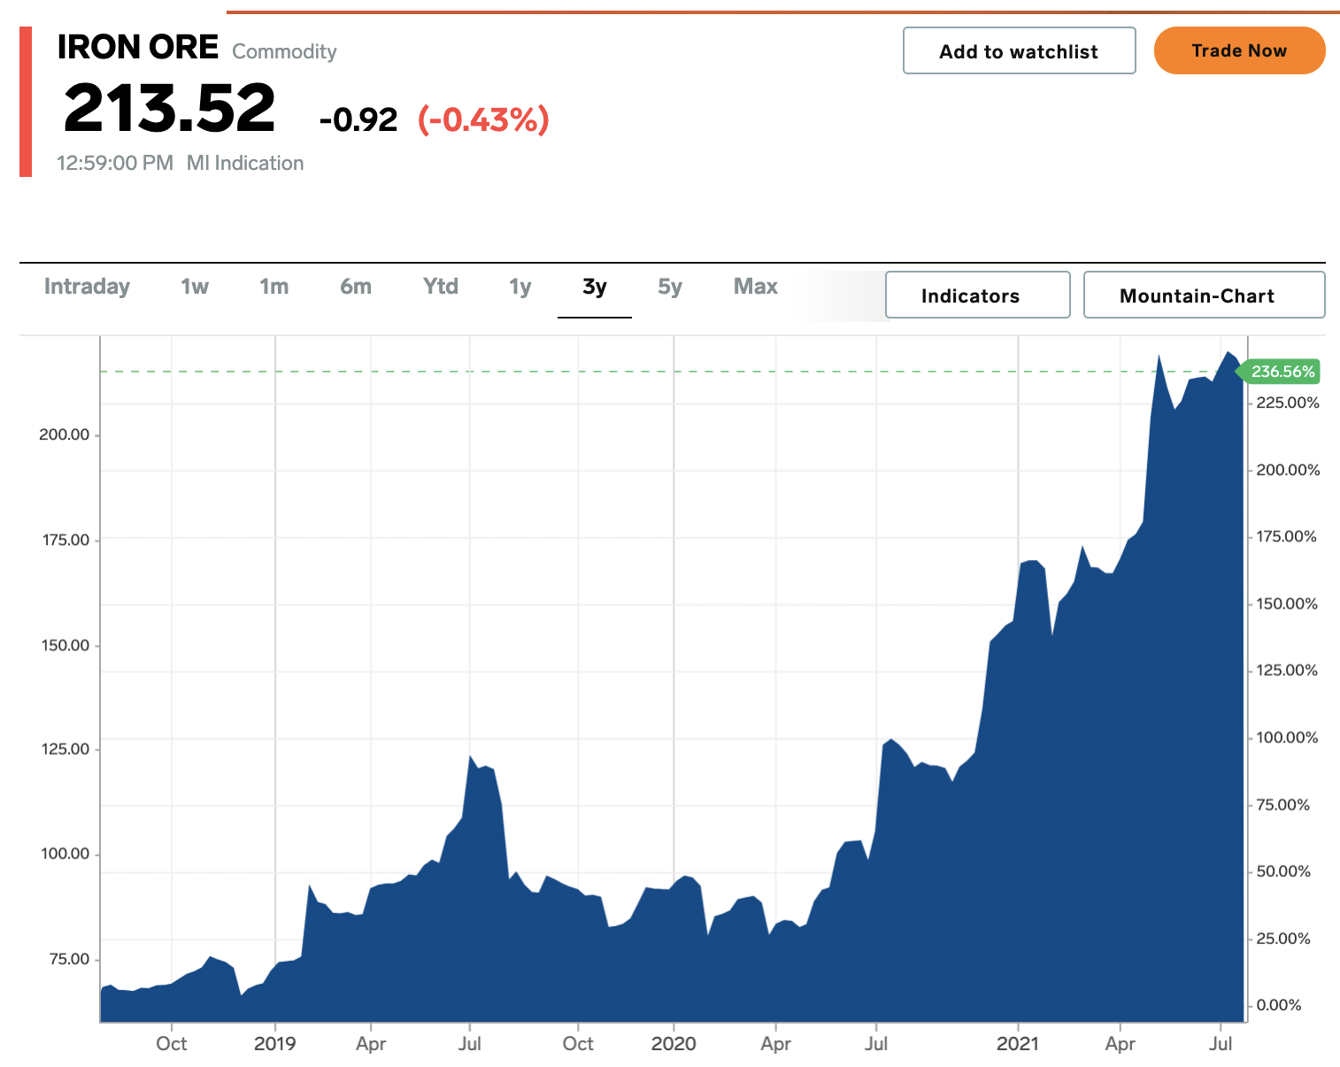Viewport: 1340px width, 1067px height.
Task: Switch to the 5y chart range
Action: tap(670, 287)
